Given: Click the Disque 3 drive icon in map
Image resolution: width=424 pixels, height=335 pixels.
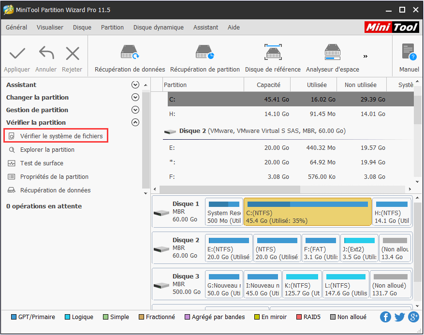Looking at the screenshot, I should tap(161, 286).
